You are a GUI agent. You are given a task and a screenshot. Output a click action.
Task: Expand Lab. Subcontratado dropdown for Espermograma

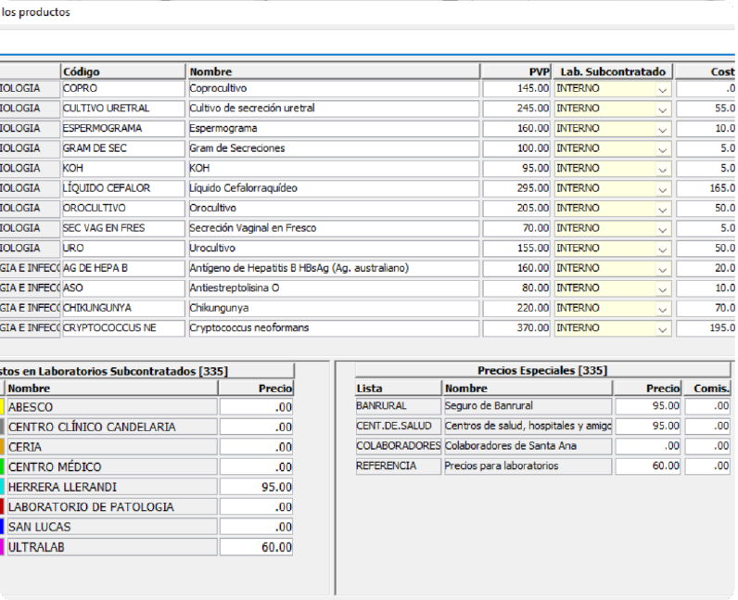pos(662,129)
